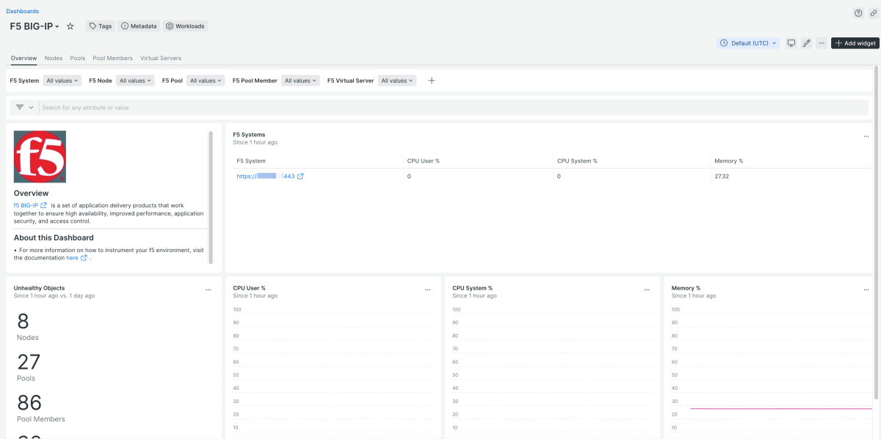
Task: Click the help question mark icon
Action: pyautogui.click(x=858, y=13)
